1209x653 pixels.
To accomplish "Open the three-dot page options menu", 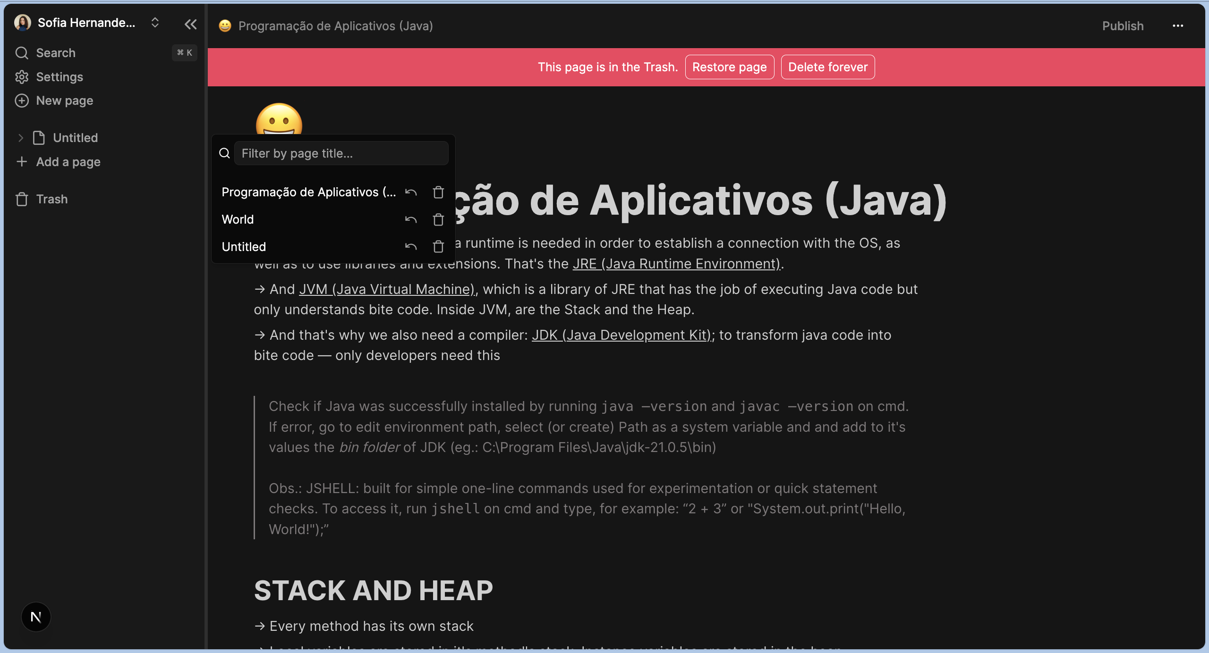I will [1178, 26].
